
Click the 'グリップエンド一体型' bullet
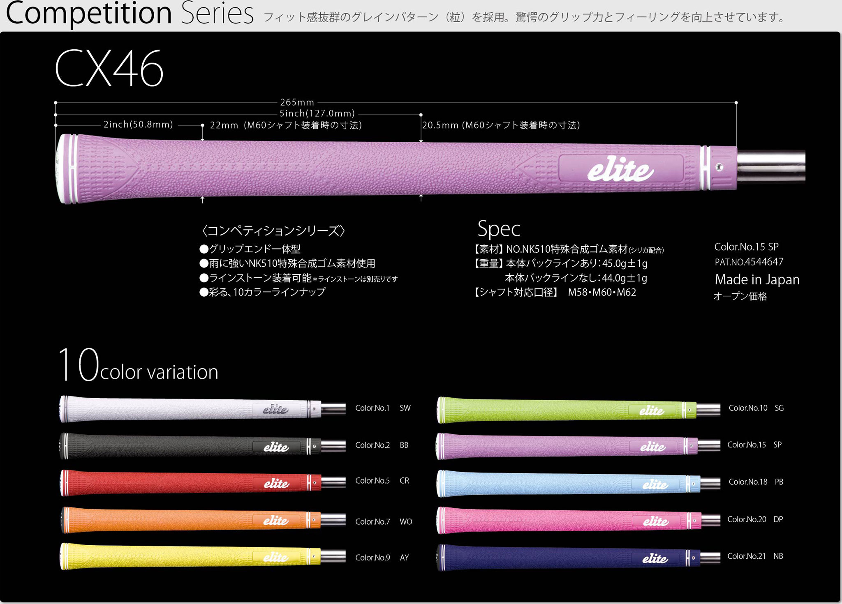[x=250, y=249]
